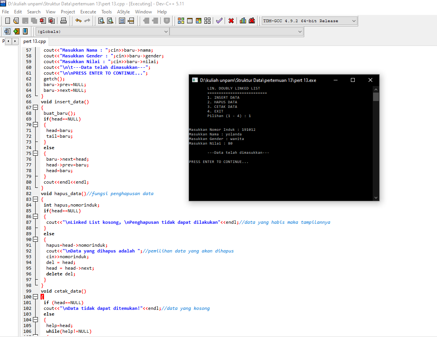Open the View menu

pos(51,12)
